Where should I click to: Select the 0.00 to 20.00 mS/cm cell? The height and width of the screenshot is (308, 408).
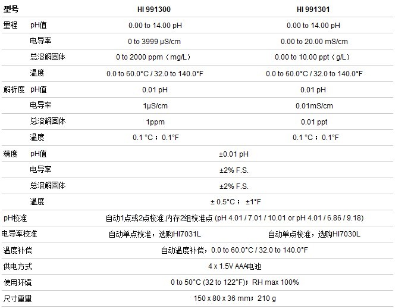click(x=314, y=42)
